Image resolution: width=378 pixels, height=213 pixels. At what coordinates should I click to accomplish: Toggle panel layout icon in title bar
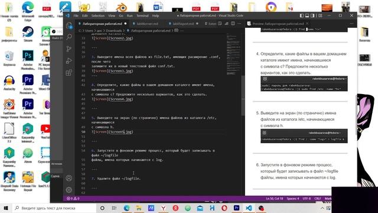click(x=307, y=15)
